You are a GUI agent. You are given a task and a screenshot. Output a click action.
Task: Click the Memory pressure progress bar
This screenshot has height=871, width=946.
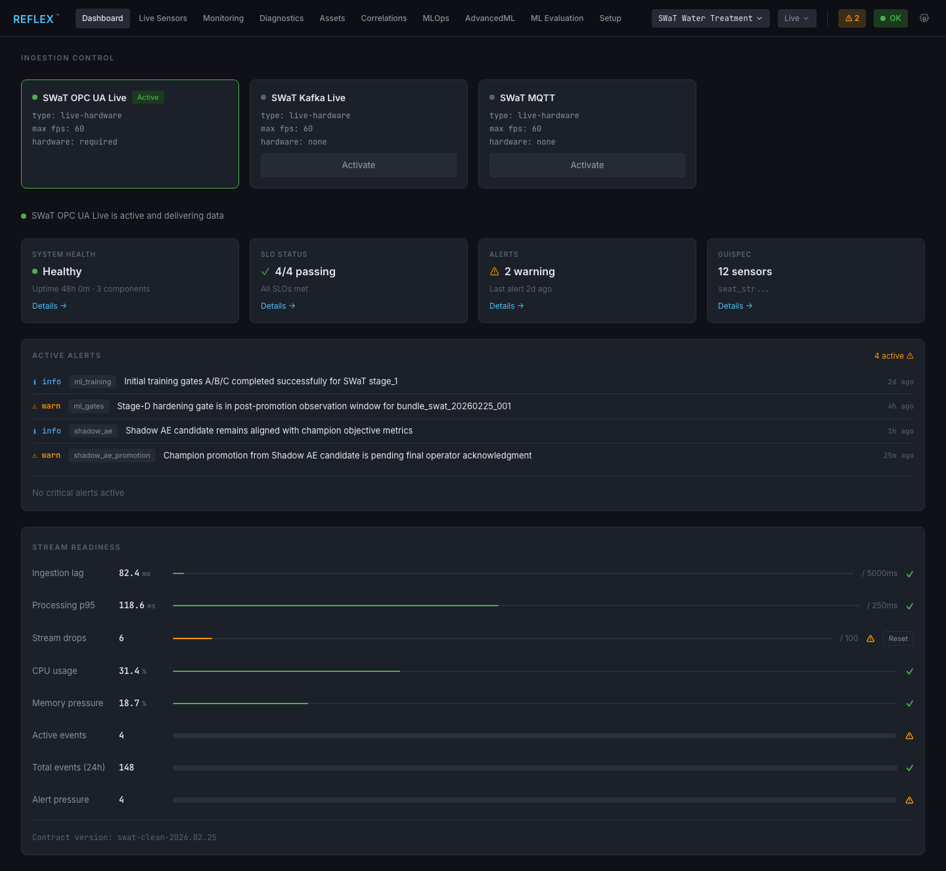coord(535,703)
